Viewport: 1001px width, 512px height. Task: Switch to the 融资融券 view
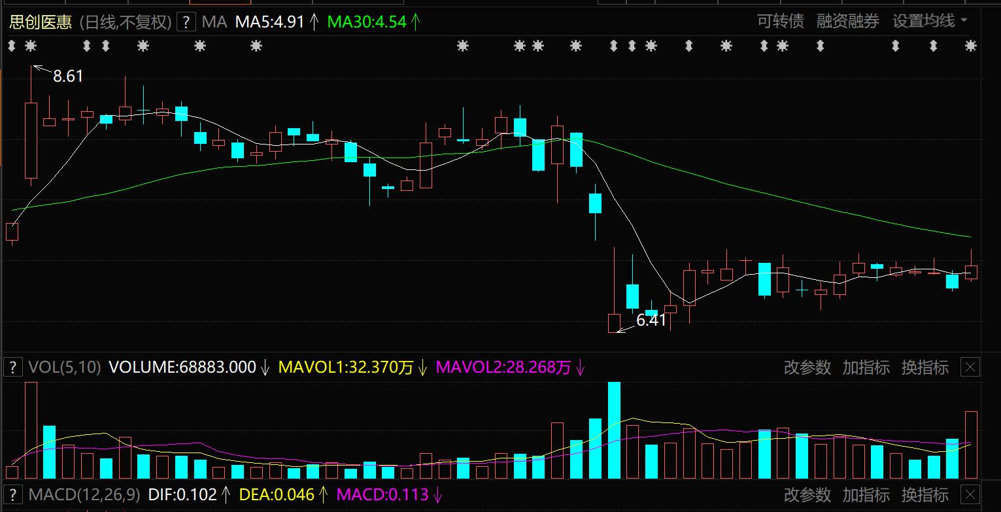point(847,22)
